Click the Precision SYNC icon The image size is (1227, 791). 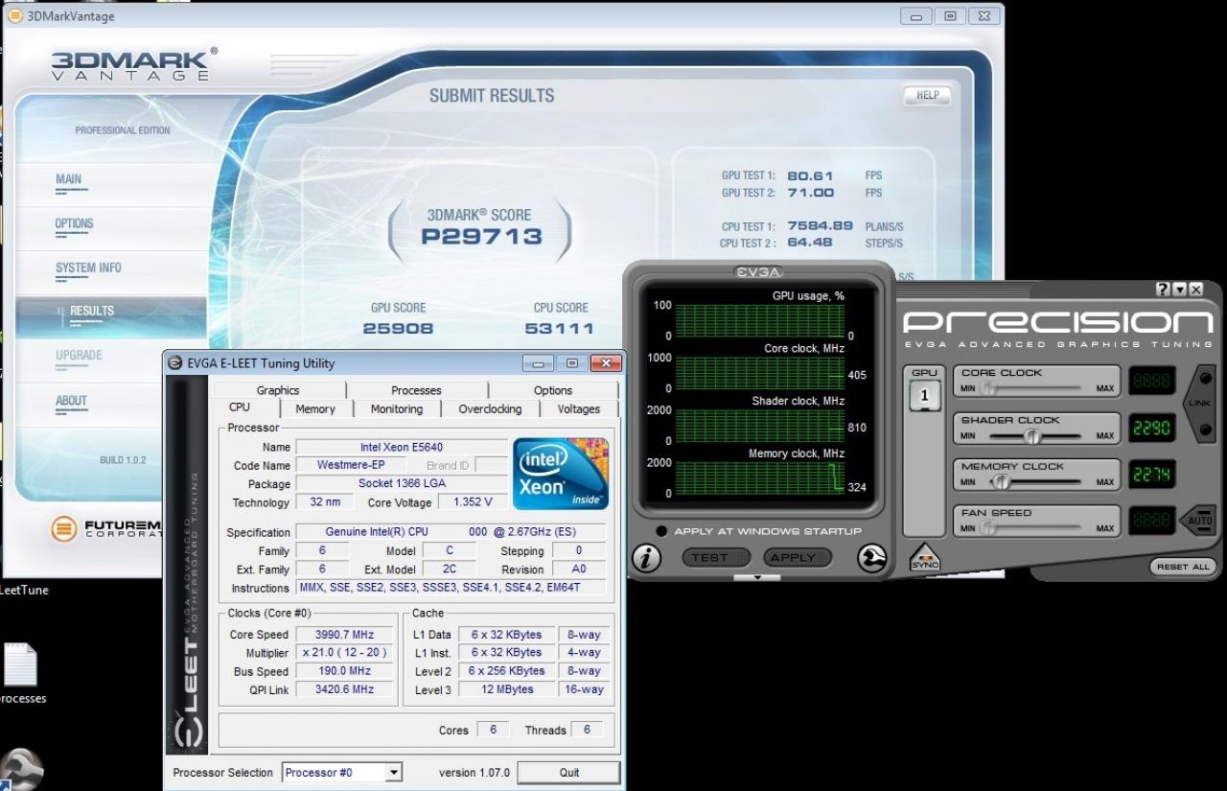point(925,557)
